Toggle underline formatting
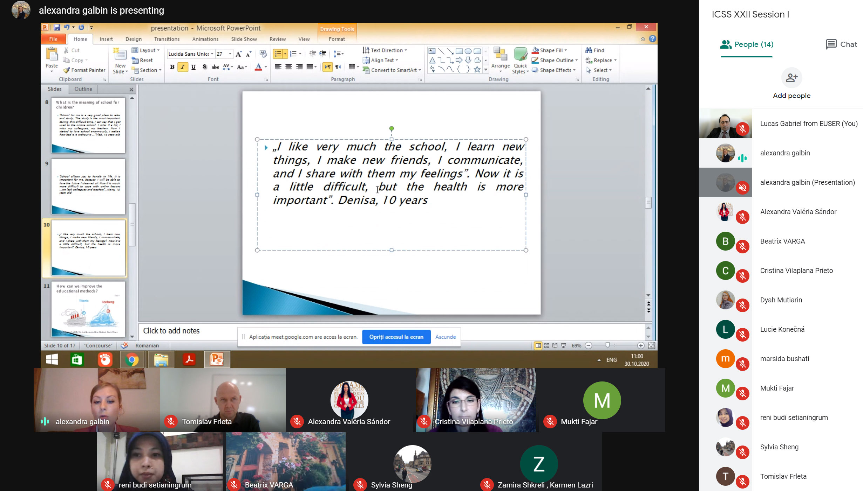The width and height of the screenshot is (863, 491). click(x=193, y=67)
